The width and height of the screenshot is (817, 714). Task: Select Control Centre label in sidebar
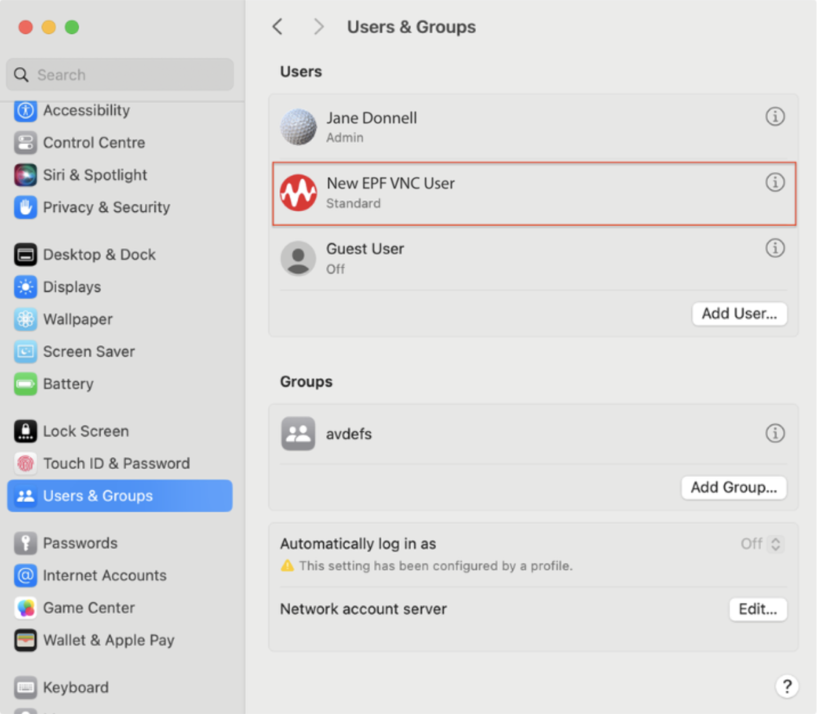coord(94,143)
